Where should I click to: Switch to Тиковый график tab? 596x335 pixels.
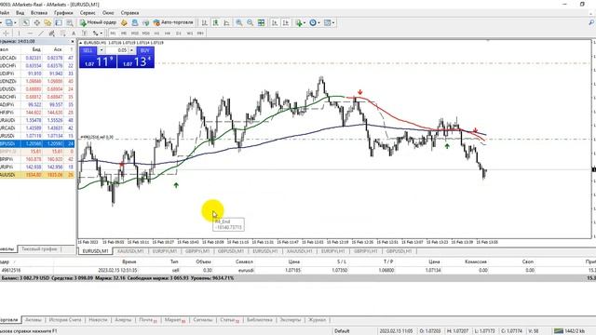[39, 249]
